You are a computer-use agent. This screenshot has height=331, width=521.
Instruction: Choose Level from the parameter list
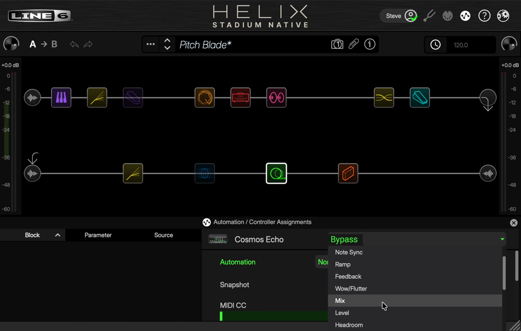(x=414, y=313)
